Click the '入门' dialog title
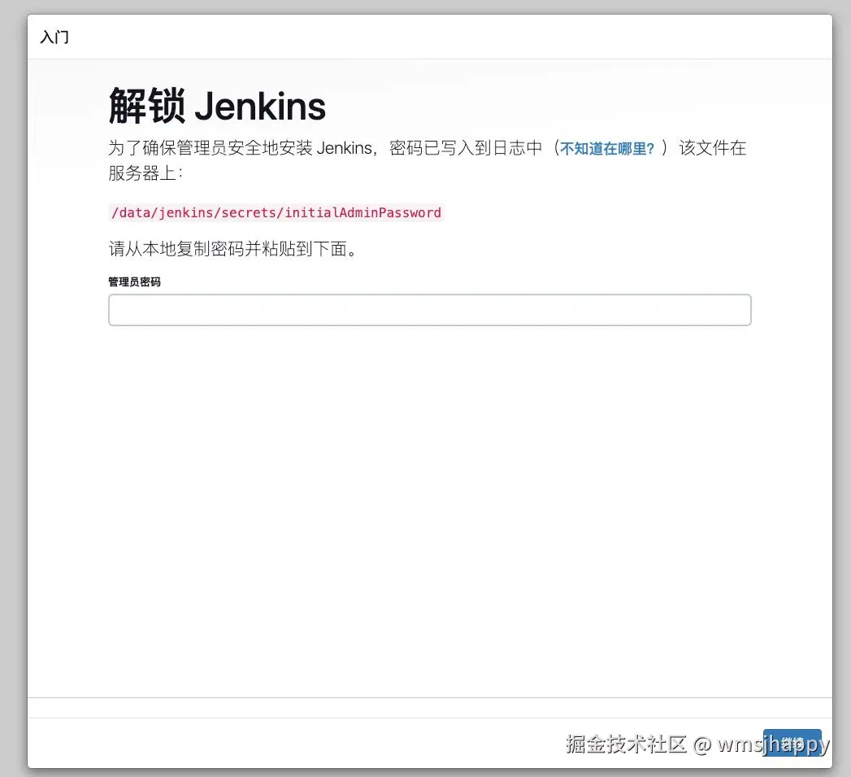The image size is (851, 777). pyautogui.click(x=54, y=37)
